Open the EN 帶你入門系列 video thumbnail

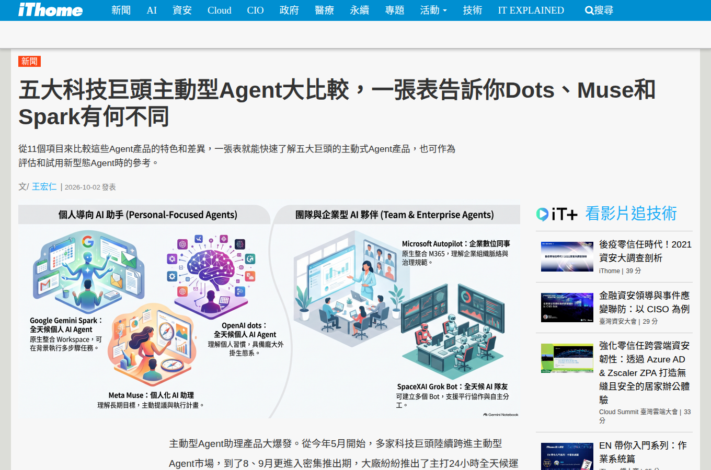tap(567, 456)
